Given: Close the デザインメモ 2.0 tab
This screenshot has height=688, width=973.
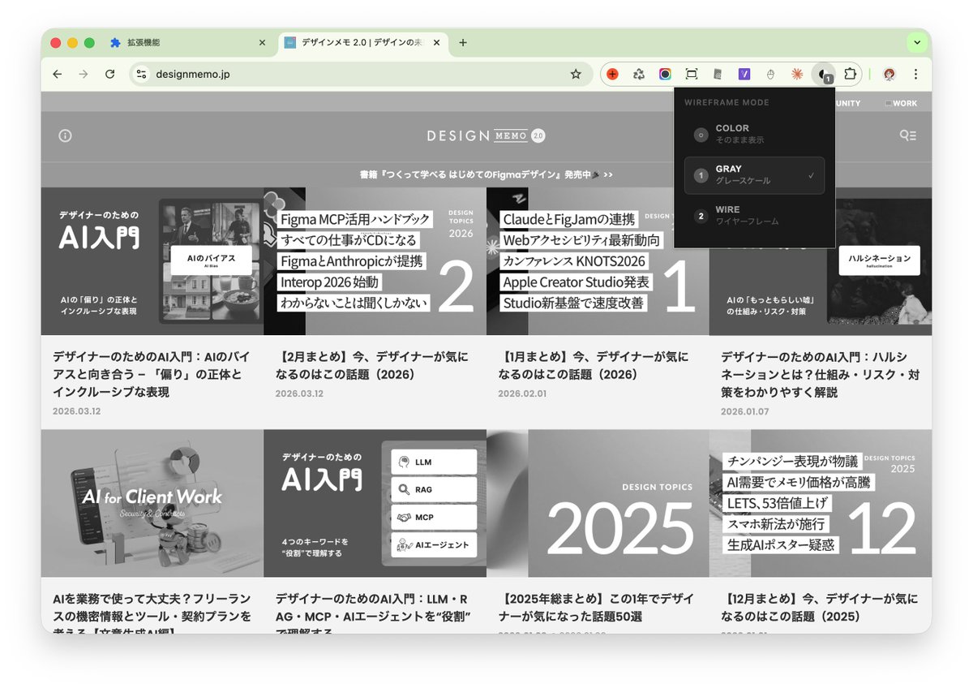Looking at the screenshot, I should click(437, 42).
